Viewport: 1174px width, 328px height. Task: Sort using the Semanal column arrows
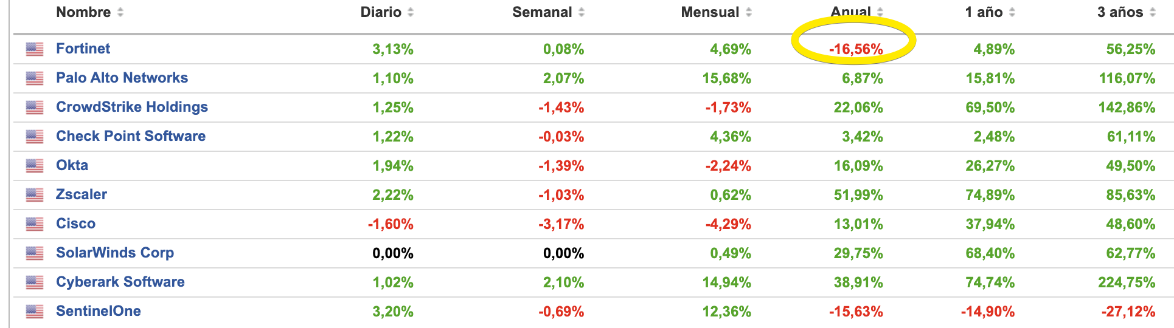tap(582, 12)
